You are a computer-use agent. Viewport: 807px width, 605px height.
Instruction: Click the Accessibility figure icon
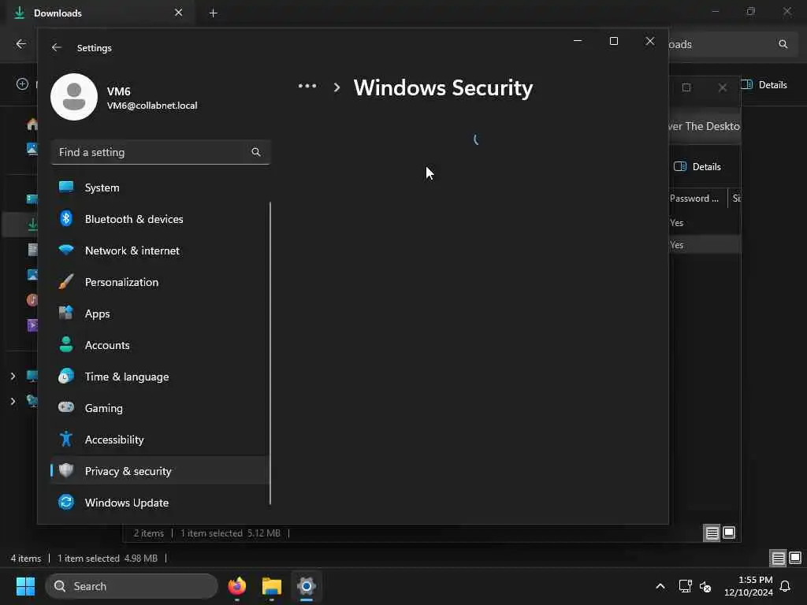[x=66, y=439]
